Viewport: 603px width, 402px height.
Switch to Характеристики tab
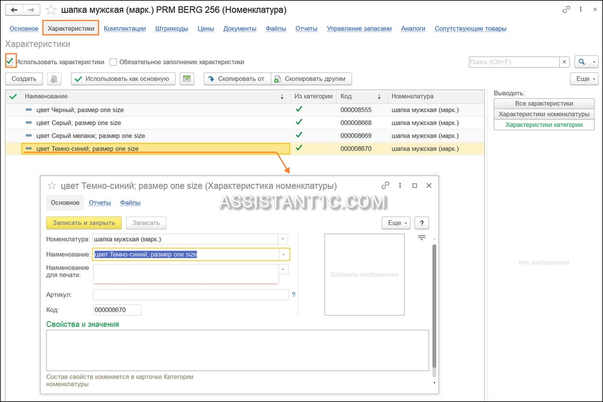(71, 28)
